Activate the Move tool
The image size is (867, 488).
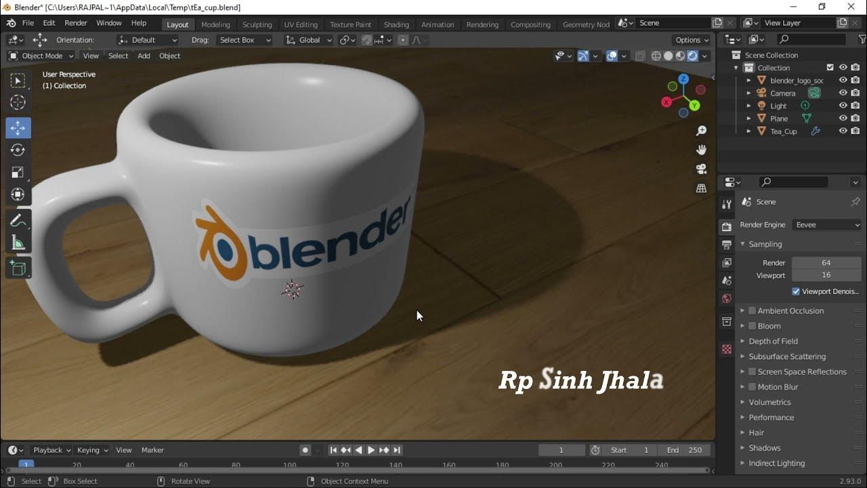coord(18,127)
